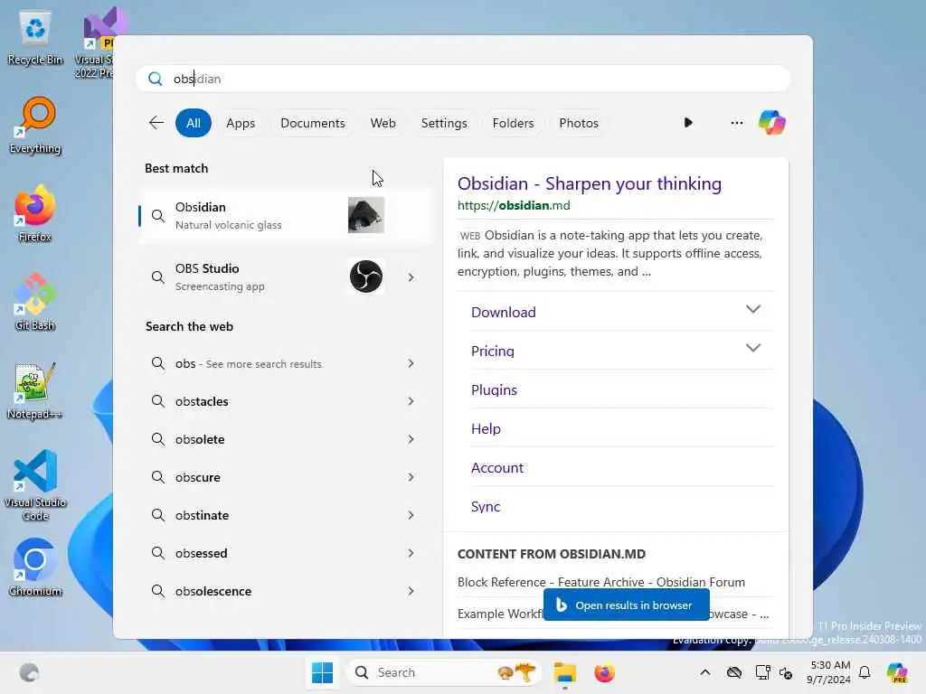Click the Windows Start button
The width and height of the screenshot is (926, 694).
click(323, 672)
